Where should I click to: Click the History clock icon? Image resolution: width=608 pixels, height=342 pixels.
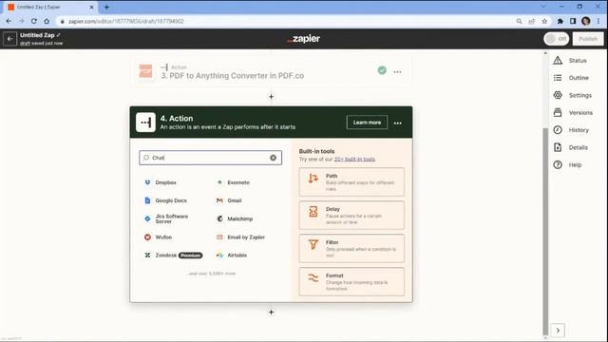[558, 130]
